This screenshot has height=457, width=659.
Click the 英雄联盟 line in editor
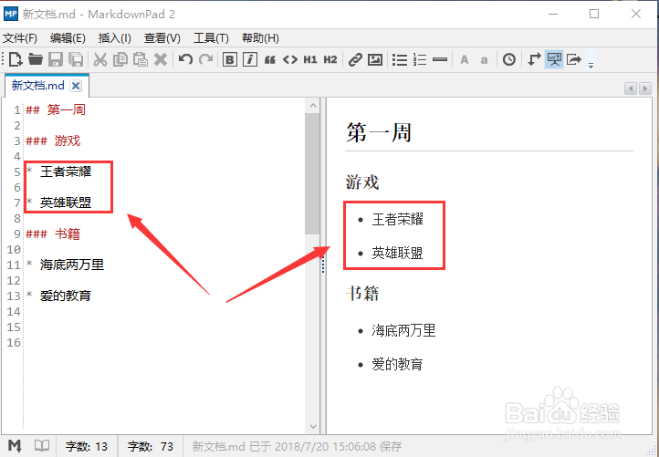58,203
